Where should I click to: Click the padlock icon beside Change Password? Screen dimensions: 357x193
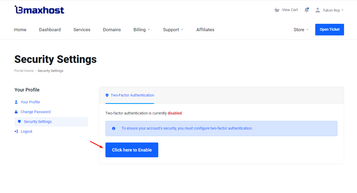pos(16,112)
